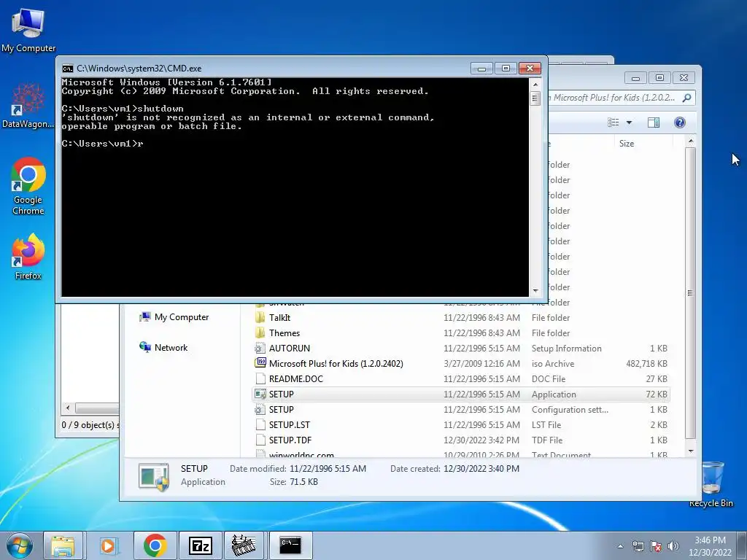Viewport: 747px width, 560px height.
Task: Launch Google Chrome from desktop icon
Action: [28, 186]
